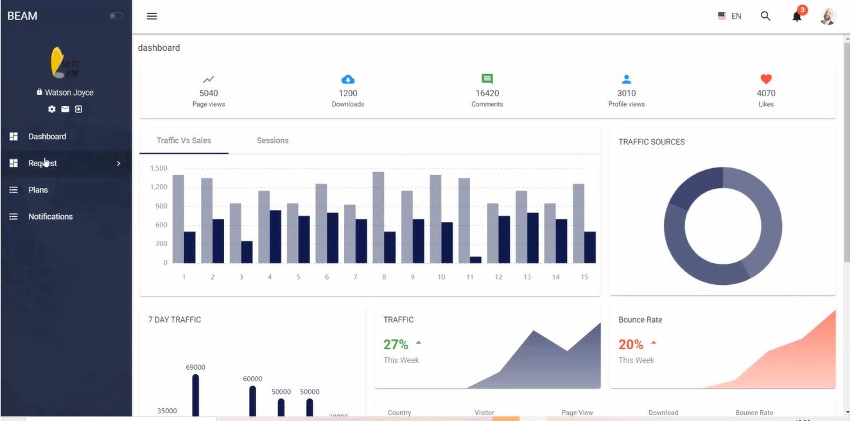Click the Bounce Rate card title
854x421 pixels.
point(640,320)
